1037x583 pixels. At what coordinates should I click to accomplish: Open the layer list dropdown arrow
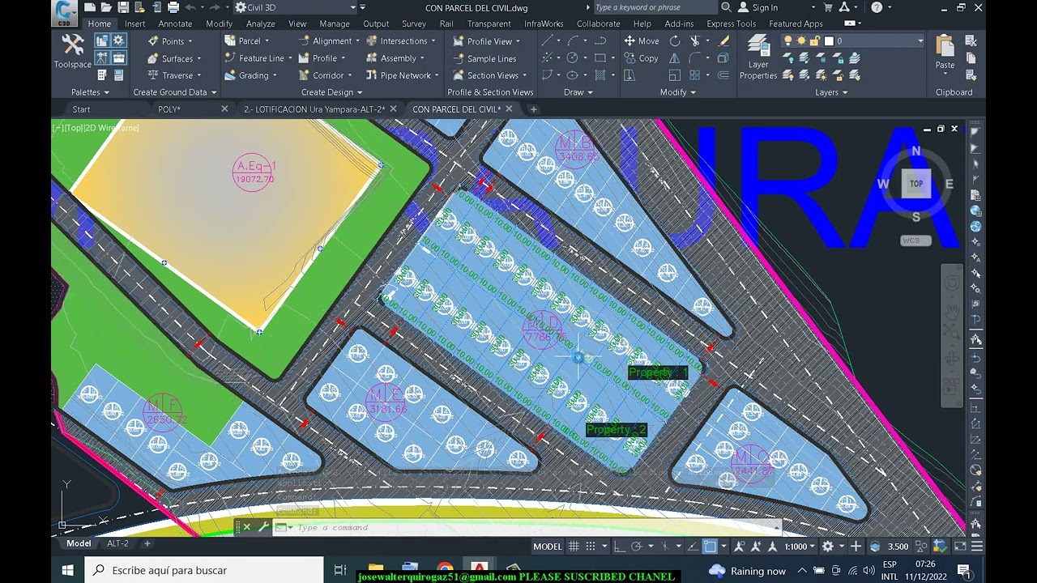pos(920,40)
